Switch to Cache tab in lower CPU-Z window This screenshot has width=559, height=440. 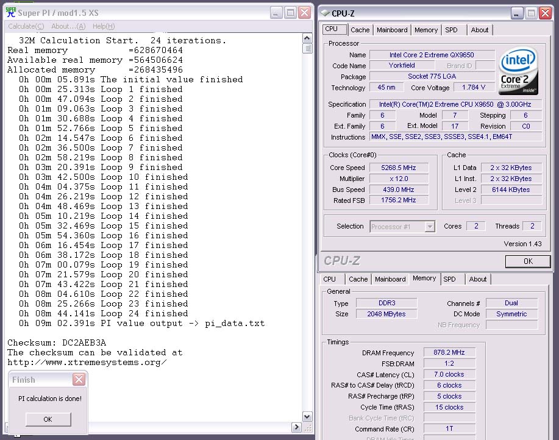click(358, 279)
